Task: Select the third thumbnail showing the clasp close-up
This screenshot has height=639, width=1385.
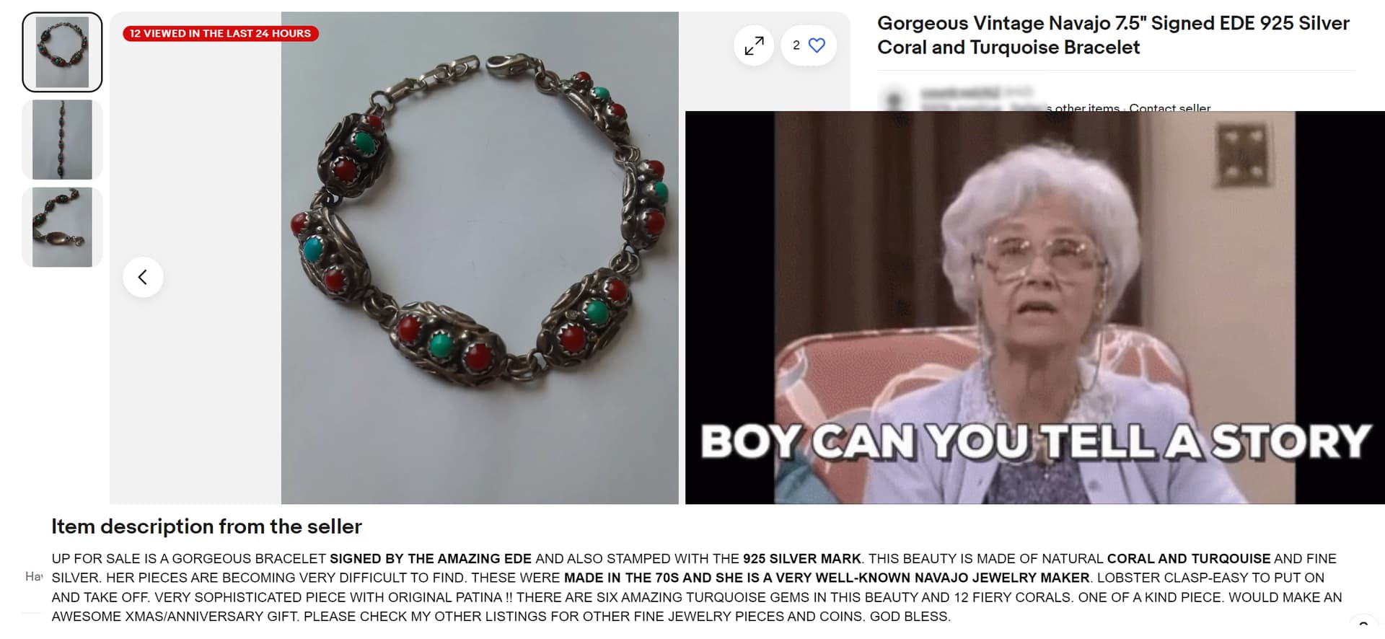Action: pyautogui.click(x=62, y=227)
